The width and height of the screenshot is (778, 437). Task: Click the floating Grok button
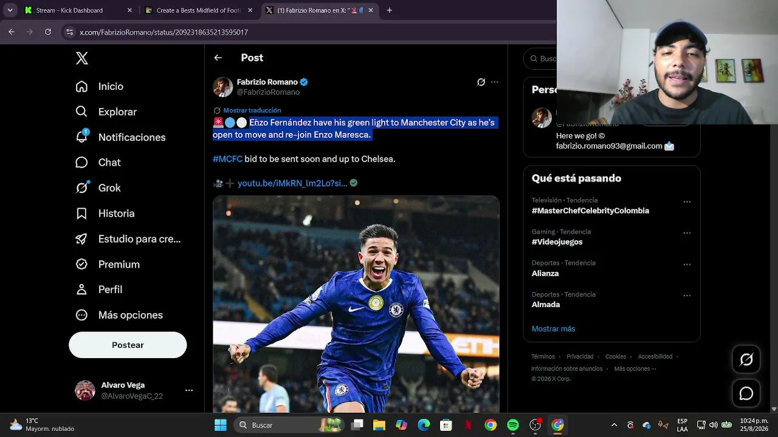click(746, 360)
